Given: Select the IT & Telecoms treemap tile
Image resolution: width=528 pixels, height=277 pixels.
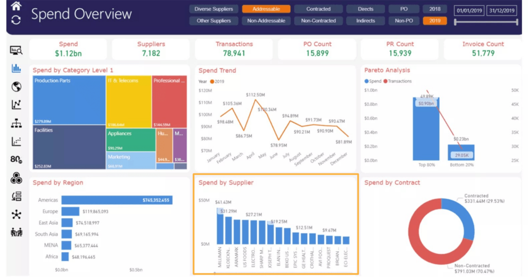Looking at the screenshot, I should click(x=128, y=102).
